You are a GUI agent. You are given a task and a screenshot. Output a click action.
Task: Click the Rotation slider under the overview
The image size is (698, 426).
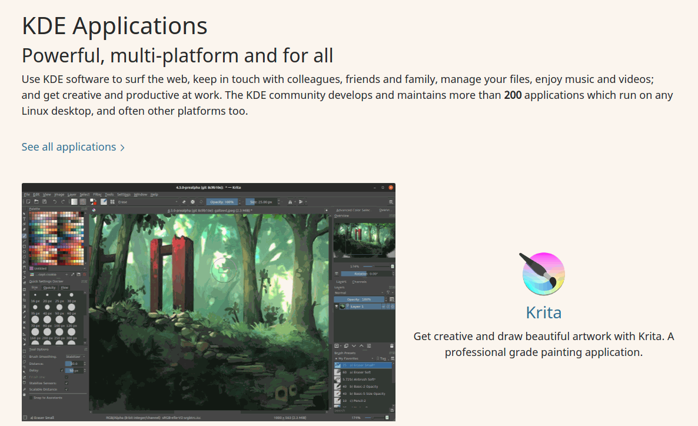[366, 274]
